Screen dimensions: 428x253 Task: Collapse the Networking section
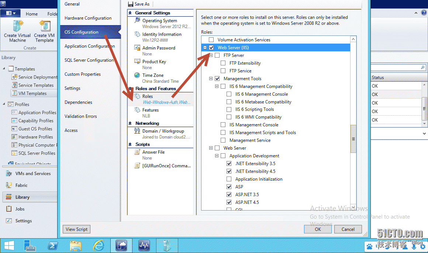pyautogui.click(x=130, y=123)
